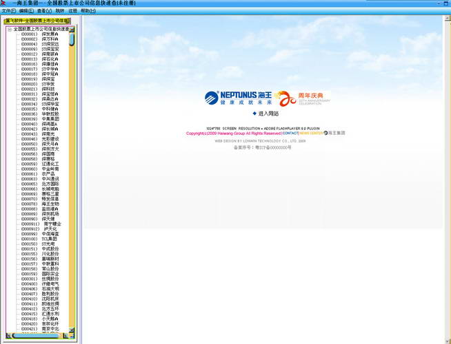Click the NEPTUNUS 海王 logo
This screenshot has height=344, width=451.
pos(239,98)
